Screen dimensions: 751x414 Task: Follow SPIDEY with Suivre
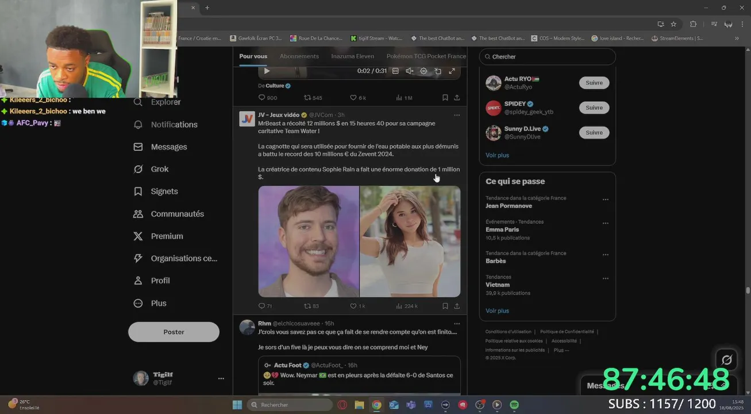(594, 108)
